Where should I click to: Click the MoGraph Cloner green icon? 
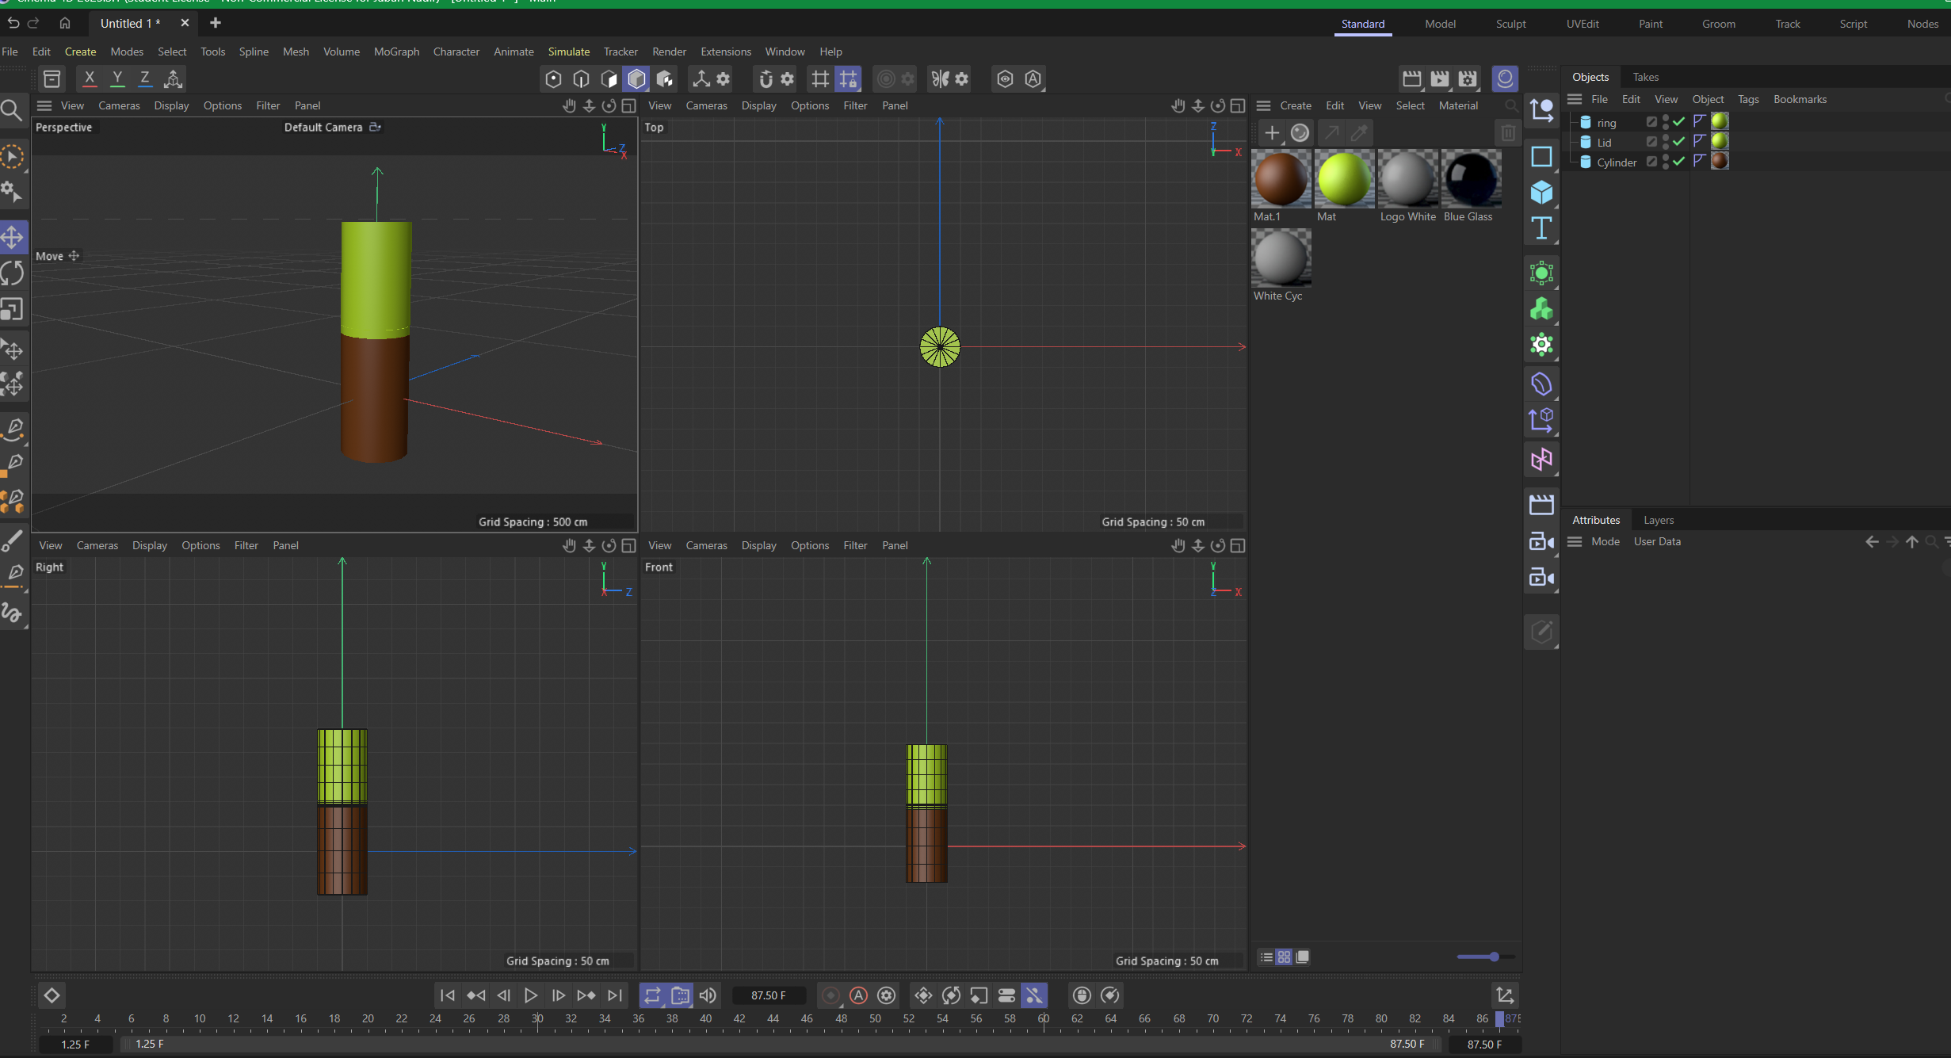[x=1541, y=309]
